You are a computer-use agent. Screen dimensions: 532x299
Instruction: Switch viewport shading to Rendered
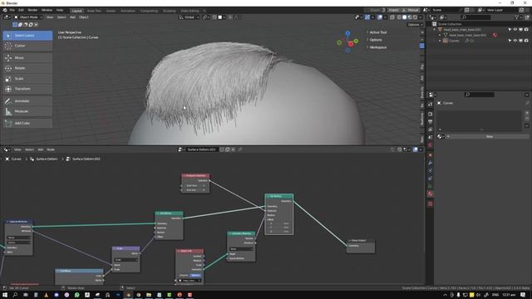click(x=416, y=17)
